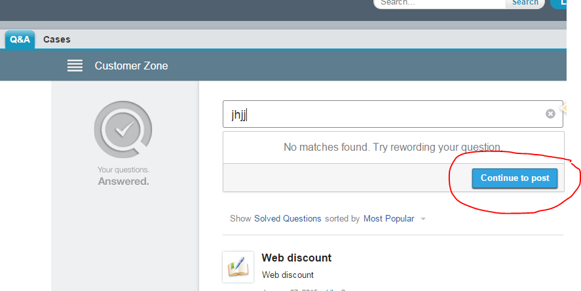The height and width of the screenshot is (291, 581).
Task: Click the Your questions. Answered. tagline
Action: [123, 176]
